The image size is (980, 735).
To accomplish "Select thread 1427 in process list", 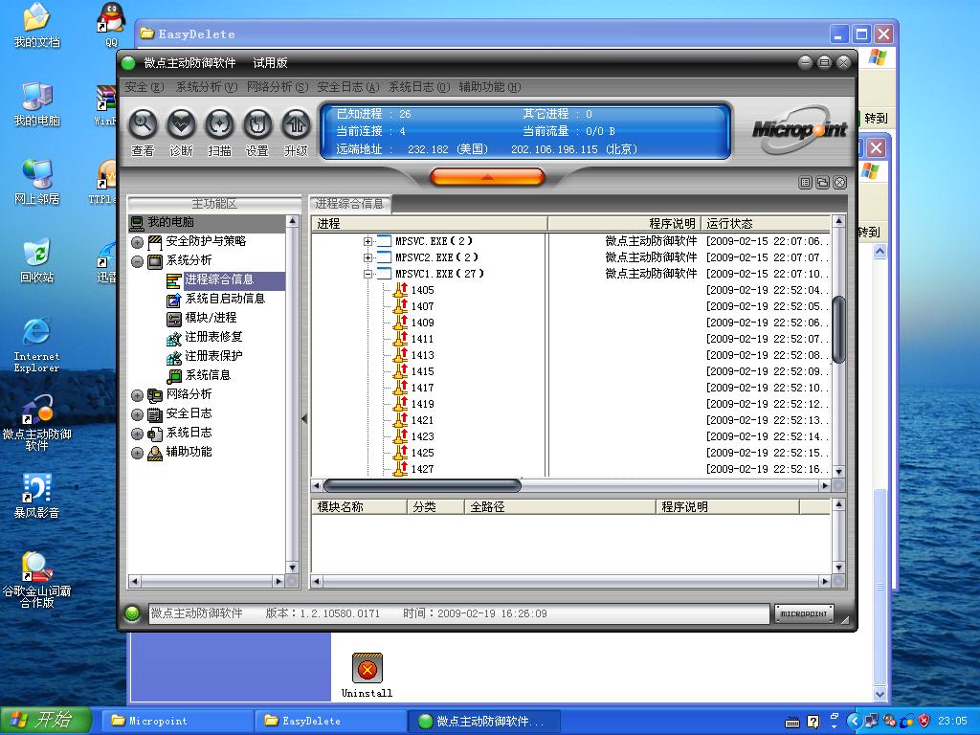I will (x=422, y=469).
